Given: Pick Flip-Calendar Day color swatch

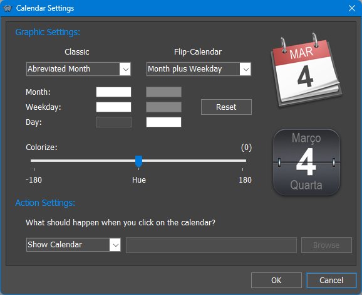Looking at the screenshot, I should (163, 122).
